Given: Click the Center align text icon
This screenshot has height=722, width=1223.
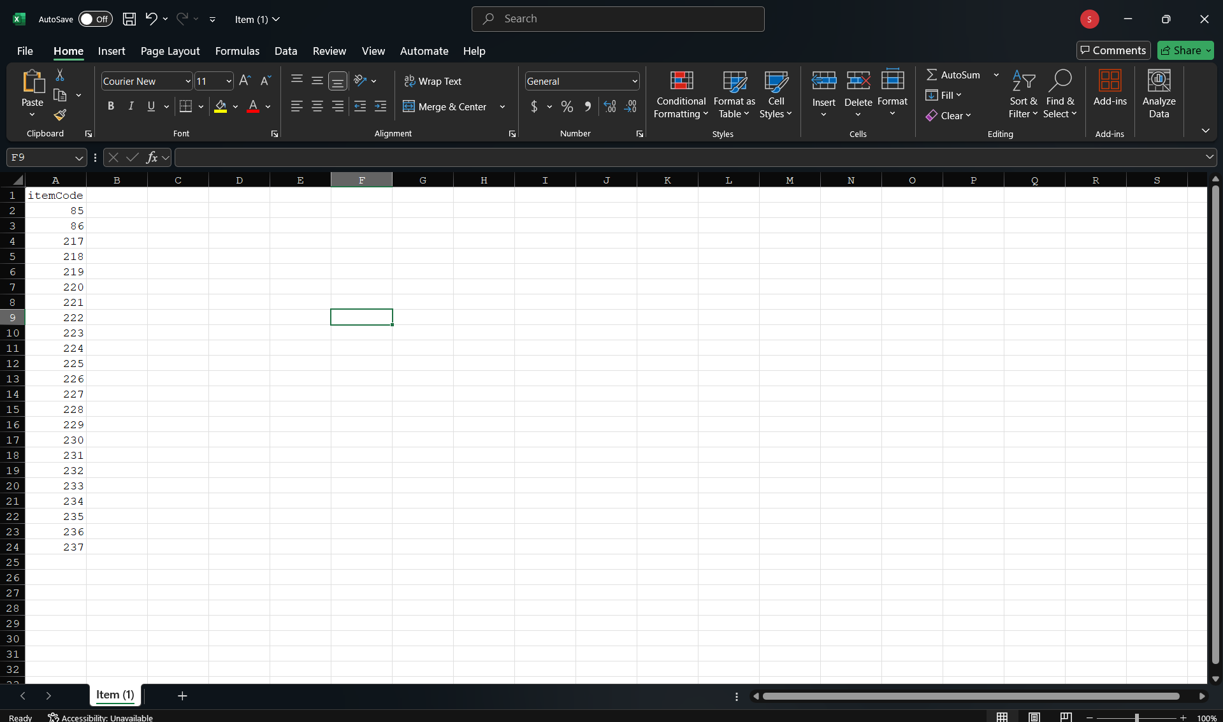Looking at the screenshot, I should click(x=317, y=107).
